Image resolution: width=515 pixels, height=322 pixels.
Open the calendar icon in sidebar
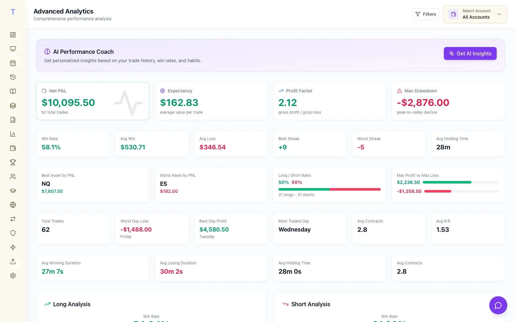pyautogui.click(x=13, y=63)
